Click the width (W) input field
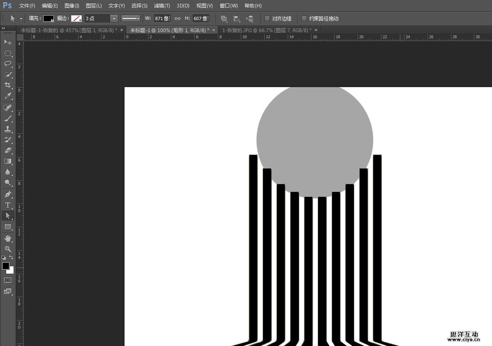Viewport: 492px width, 346px height. point(162,18)
